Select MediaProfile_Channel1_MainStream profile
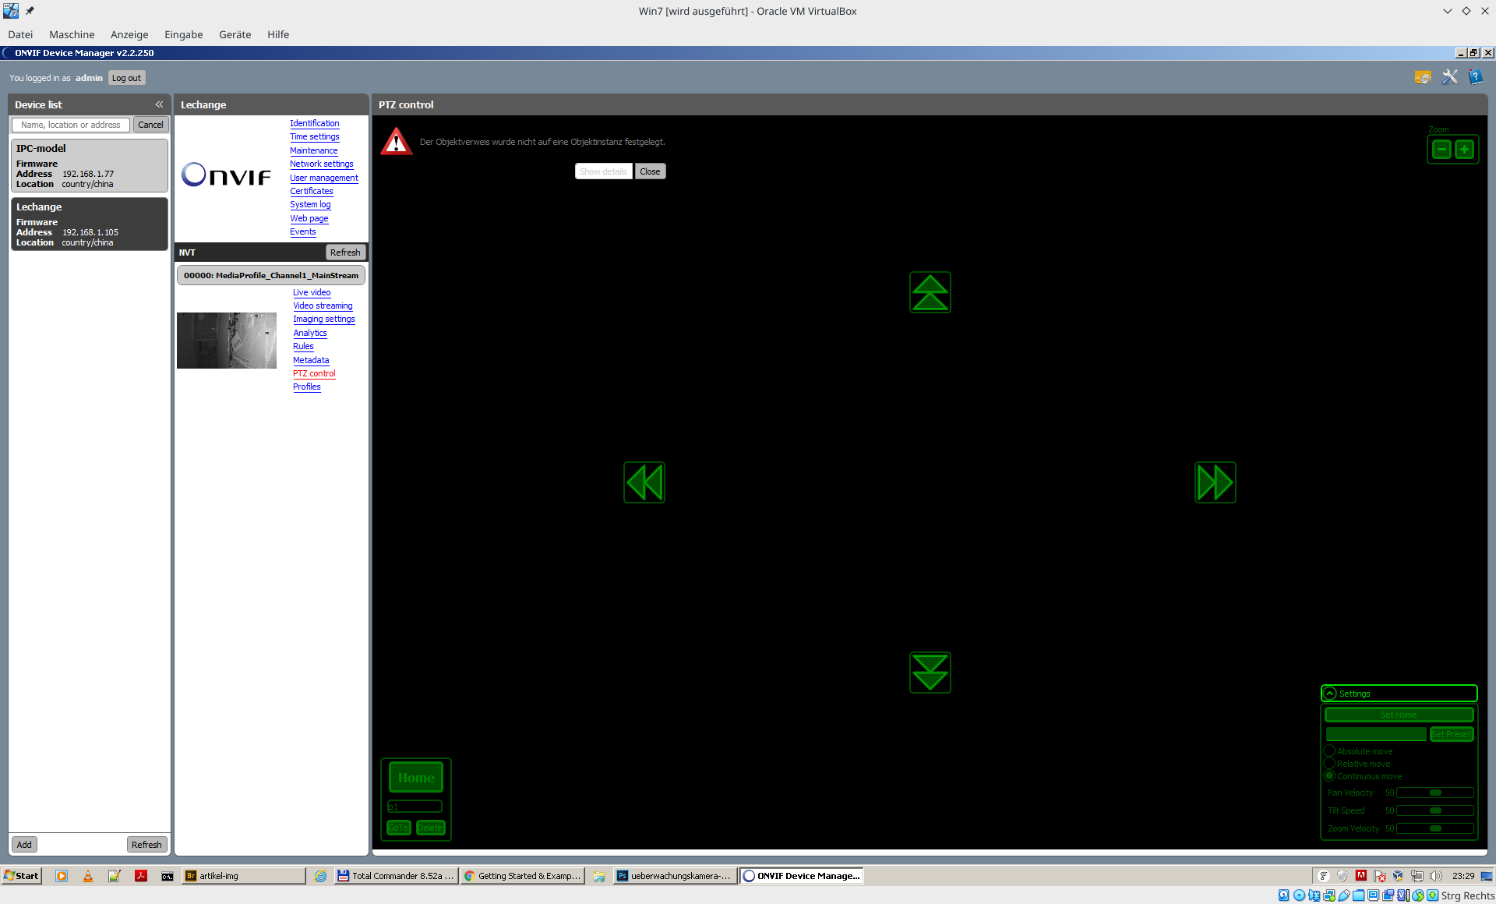 tap(271, 275)
